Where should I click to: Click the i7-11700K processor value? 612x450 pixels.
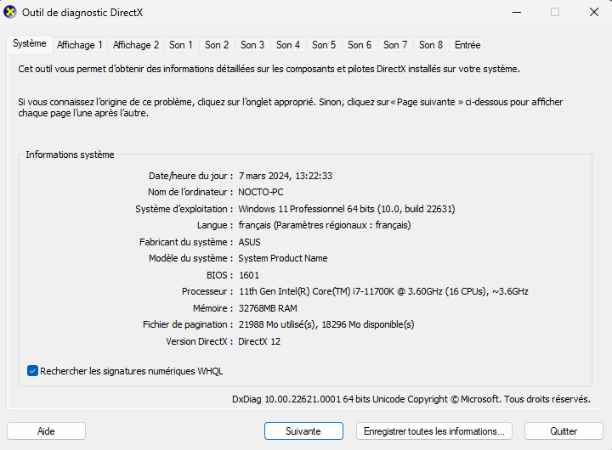pos(383,291)
